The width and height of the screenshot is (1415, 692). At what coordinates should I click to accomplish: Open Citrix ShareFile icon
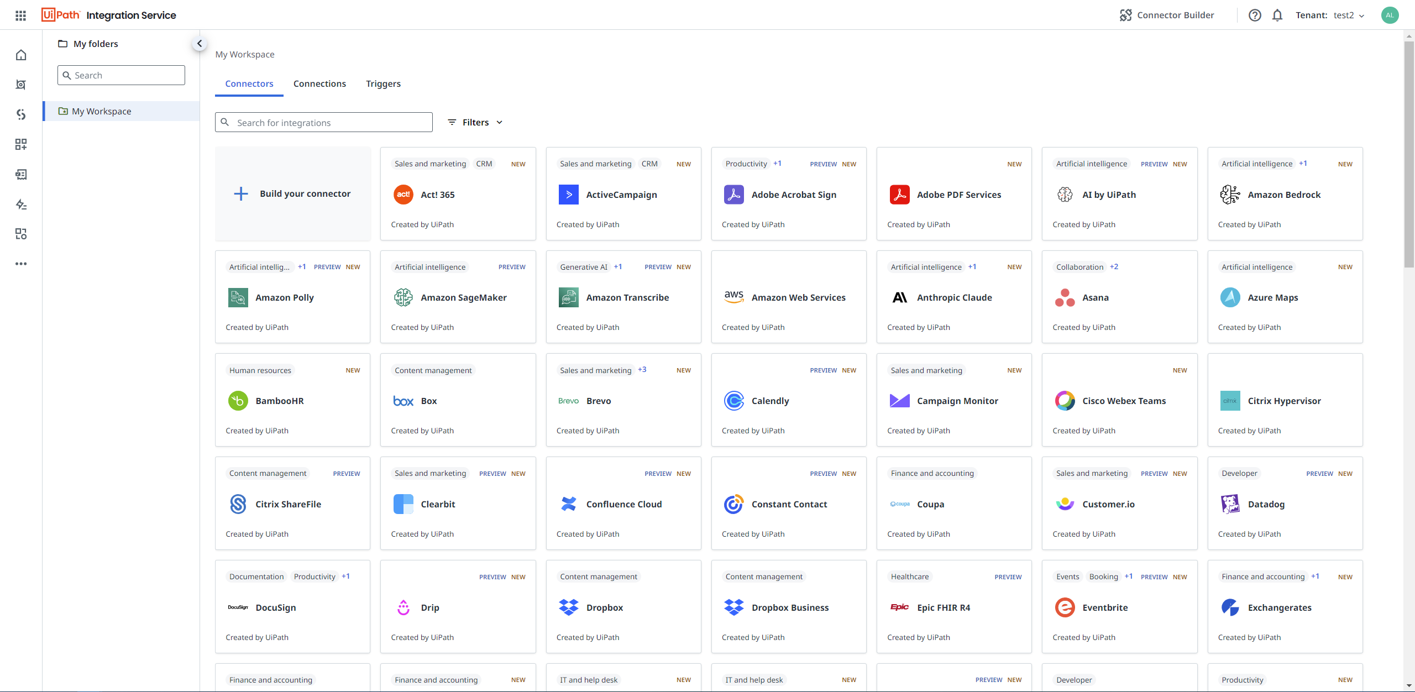point(238,504)
